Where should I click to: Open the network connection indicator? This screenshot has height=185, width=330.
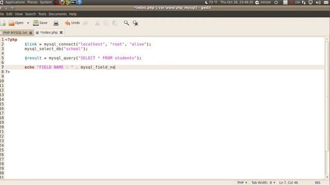(x=304, y=2)
